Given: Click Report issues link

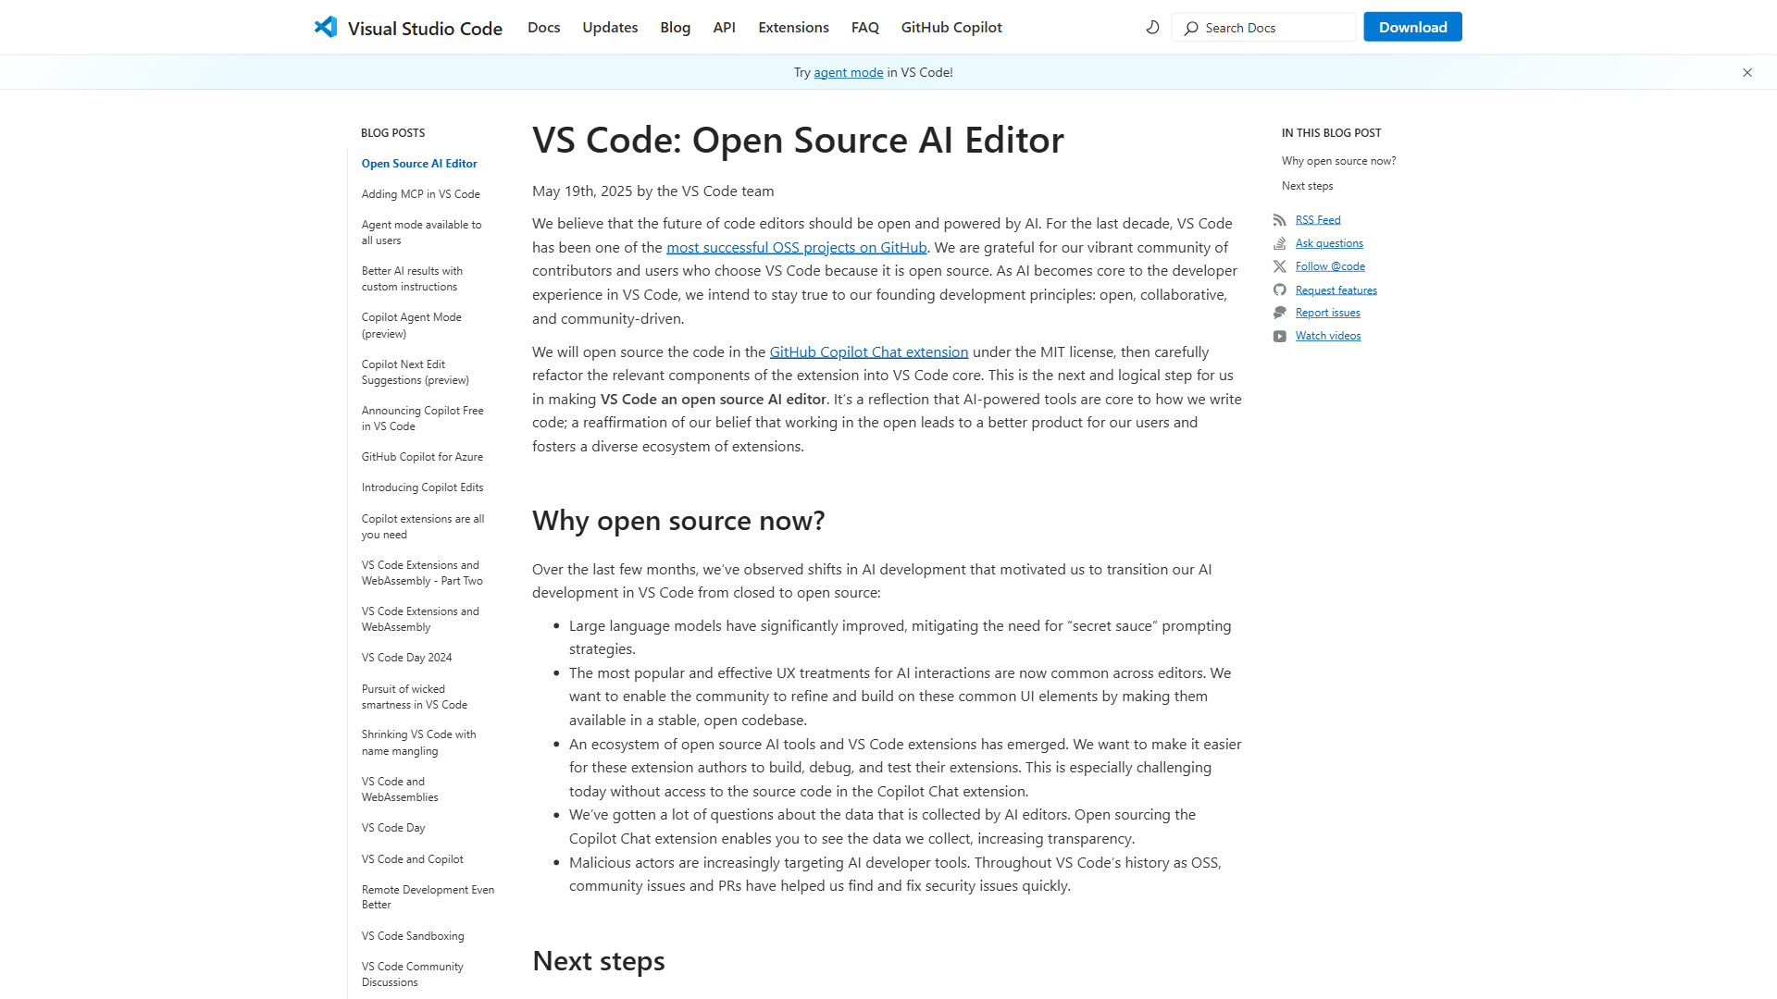Looking at the screenshot, I should pyautogui.click(x=1327, y=313).
